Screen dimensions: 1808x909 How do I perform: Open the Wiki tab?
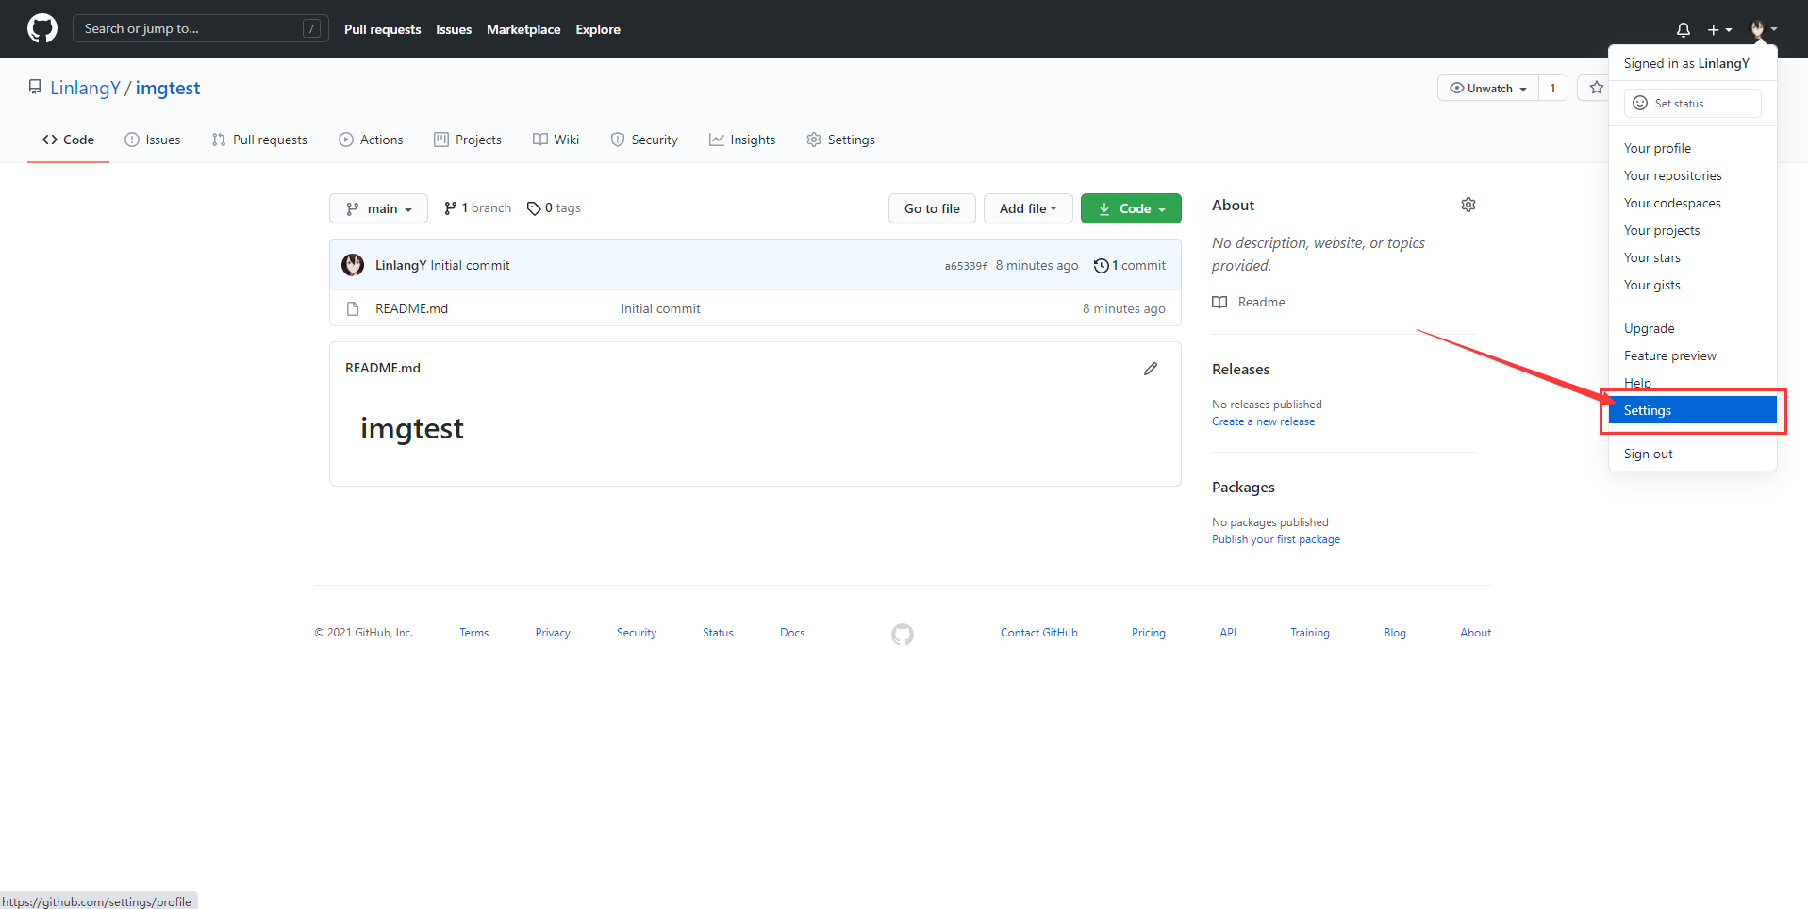[x=556, y=140]
